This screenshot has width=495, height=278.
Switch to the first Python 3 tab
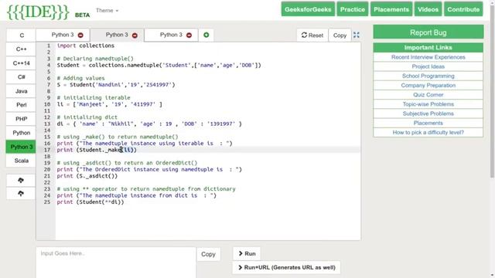pyautogui.click(x=63, y=35)
